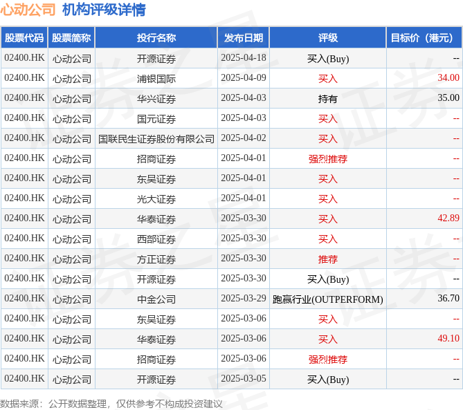
Task: Select 东吴证券 in the 2025-03-06 row
Action: click(x=156, y=319)
